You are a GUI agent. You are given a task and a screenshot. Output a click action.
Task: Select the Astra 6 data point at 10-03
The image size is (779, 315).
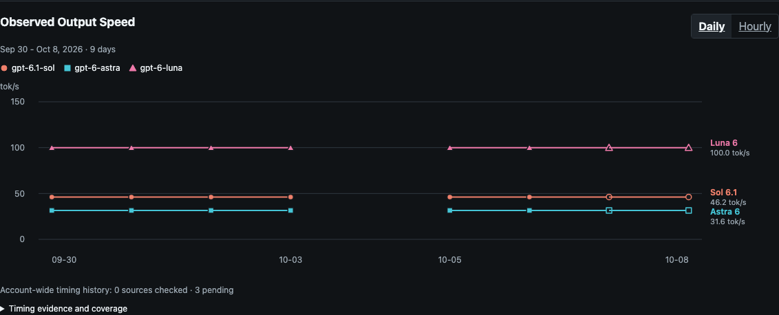pos(290,210)
